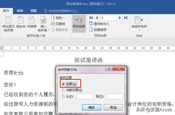Go to last record arrow
175x115 pixels.
tap(126, 18)
